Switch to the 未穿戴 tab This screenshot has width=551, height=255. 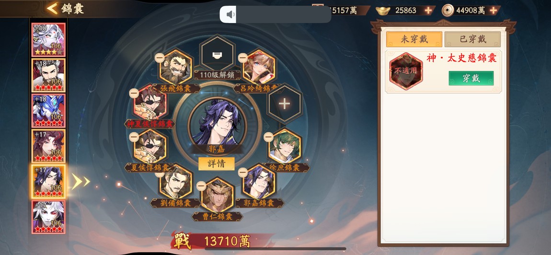414,39
